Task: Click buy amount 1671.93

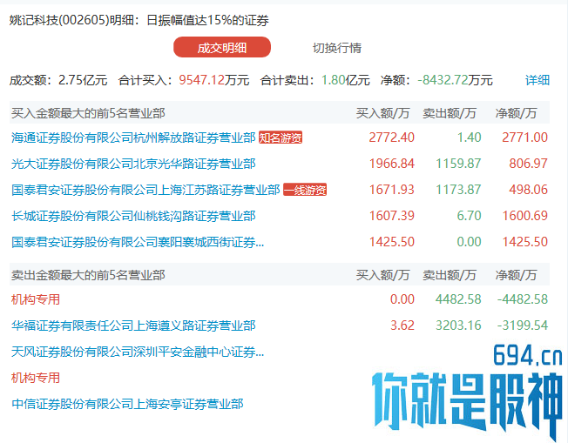Action: point(391,190)
